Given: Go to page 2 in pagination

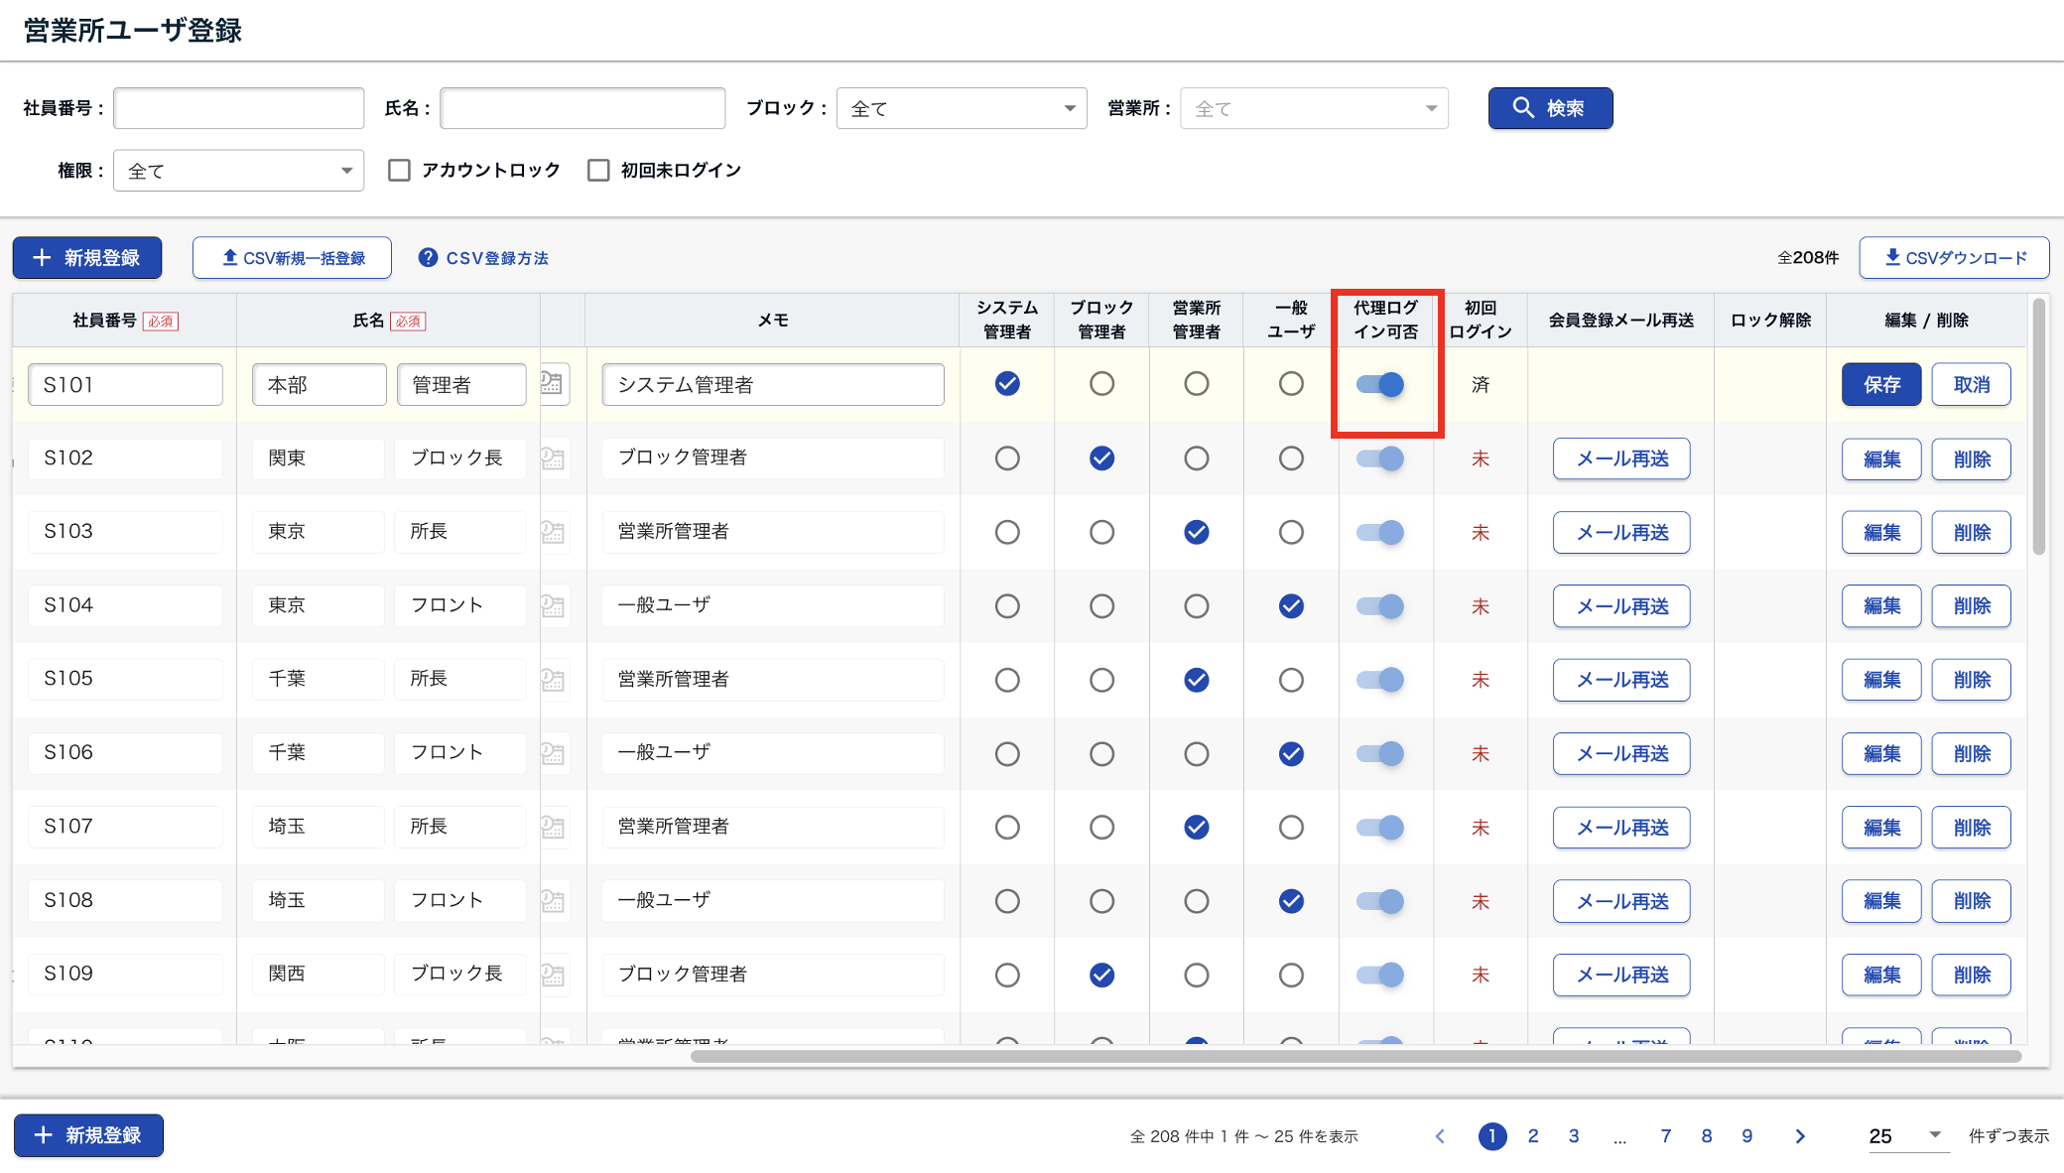Looking at the screenshot, I should (x=1533, y=1136).
